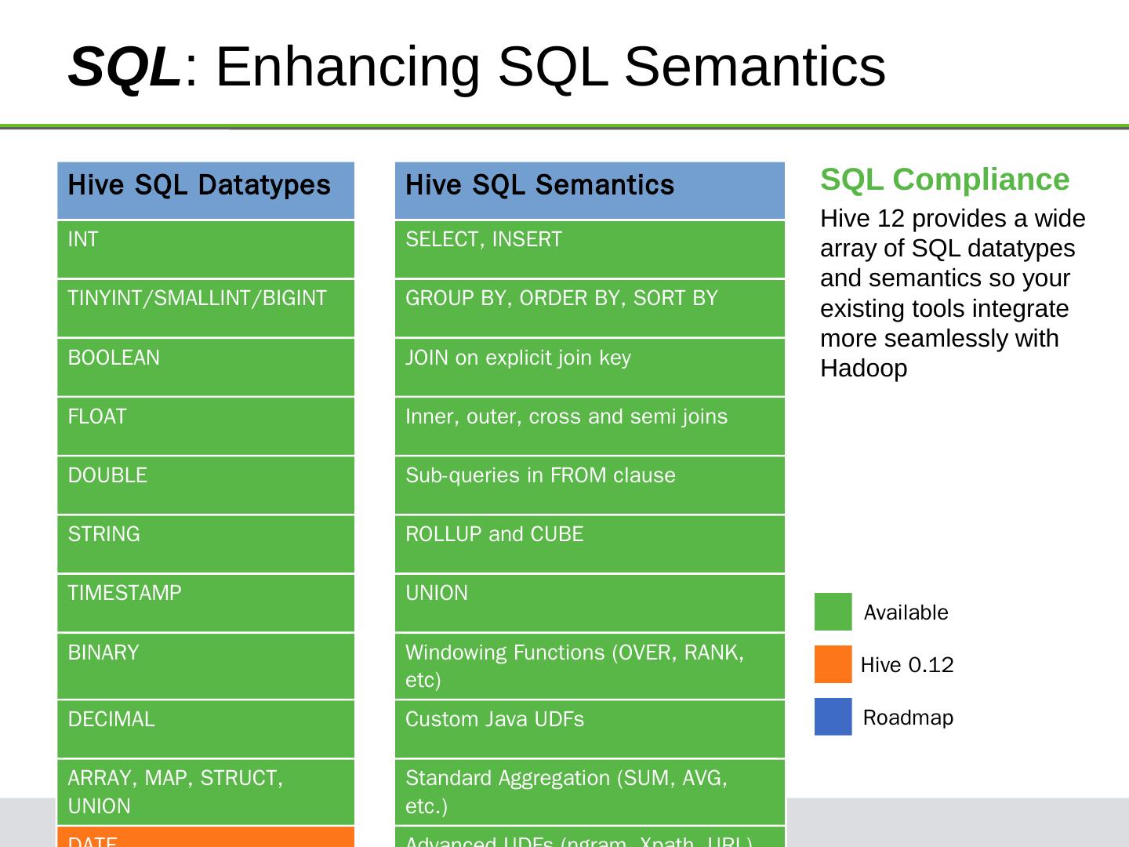Image resolution: width=1129 pixels, height=847 pixels.
Task: Click the "TINYINT/SMALLINT/BIGINT" cell
Action: [205, 308]
